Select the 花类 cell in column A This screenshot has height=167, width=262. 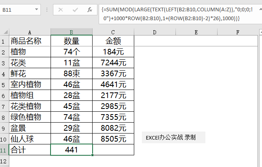click(x=30, y=63)
